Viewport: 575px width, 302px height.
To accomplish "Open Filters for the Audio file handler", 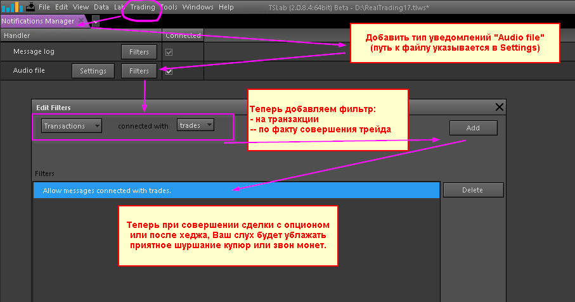I will pyautogui.click(x=139, y=71).
